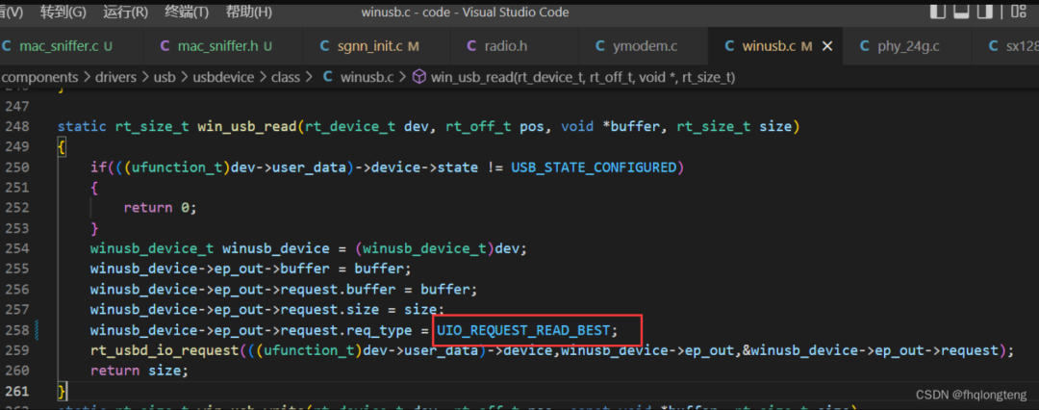Open the 帮助(H) menu
This screenshot has width=1039, height=410.
point(248,12)
